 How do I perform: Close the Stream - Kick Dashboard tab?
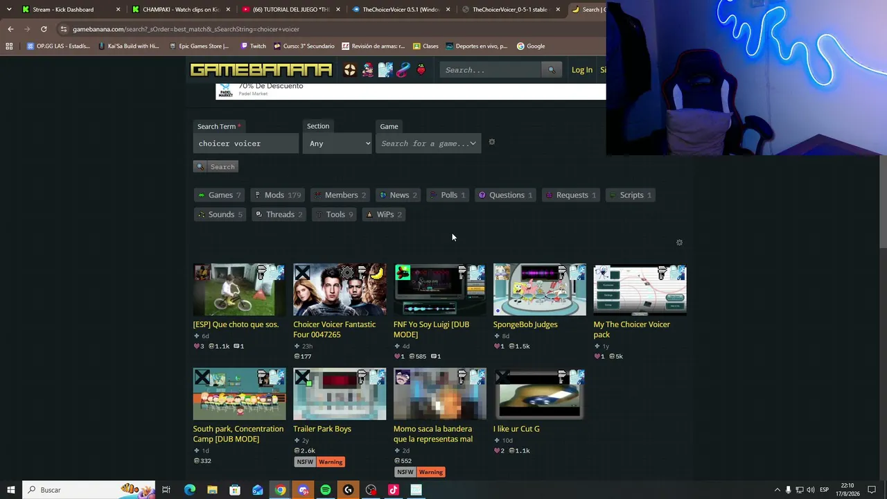click(x=118, y=10)
